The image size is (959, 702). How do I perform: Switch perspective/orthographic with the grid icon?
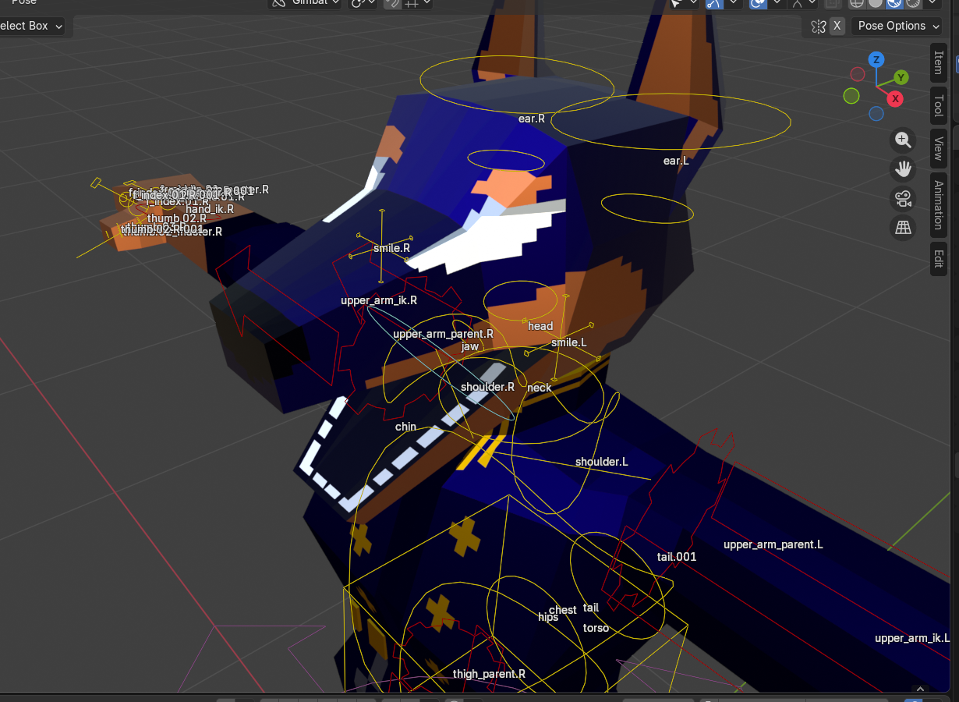pyautogui.click(x=903, y=227)
